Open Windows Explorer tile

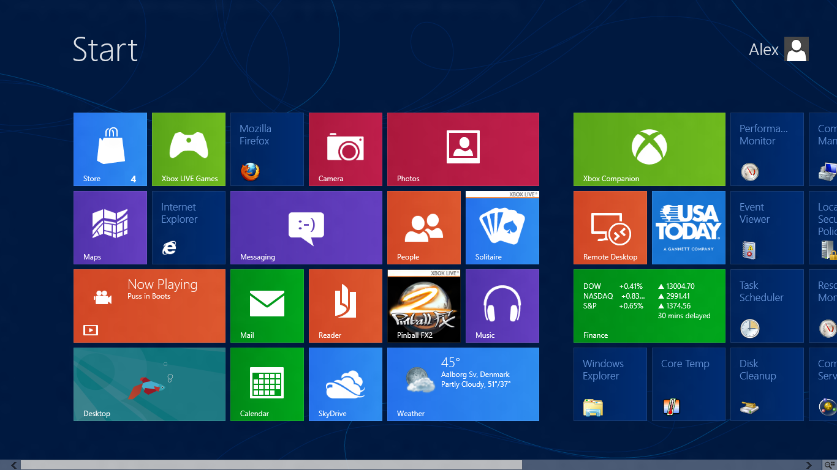pyautogui.click(x=610, y=384)
